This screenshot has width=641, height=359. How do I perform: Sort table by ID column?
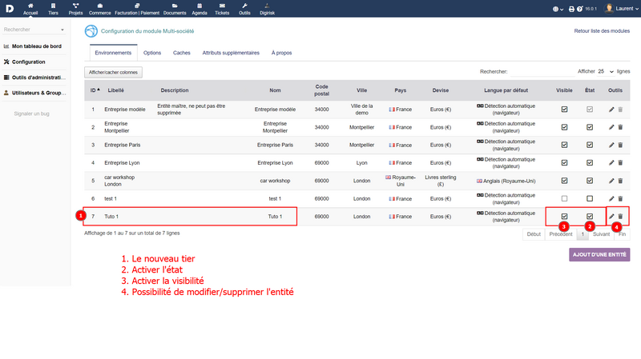pos(95,90)
